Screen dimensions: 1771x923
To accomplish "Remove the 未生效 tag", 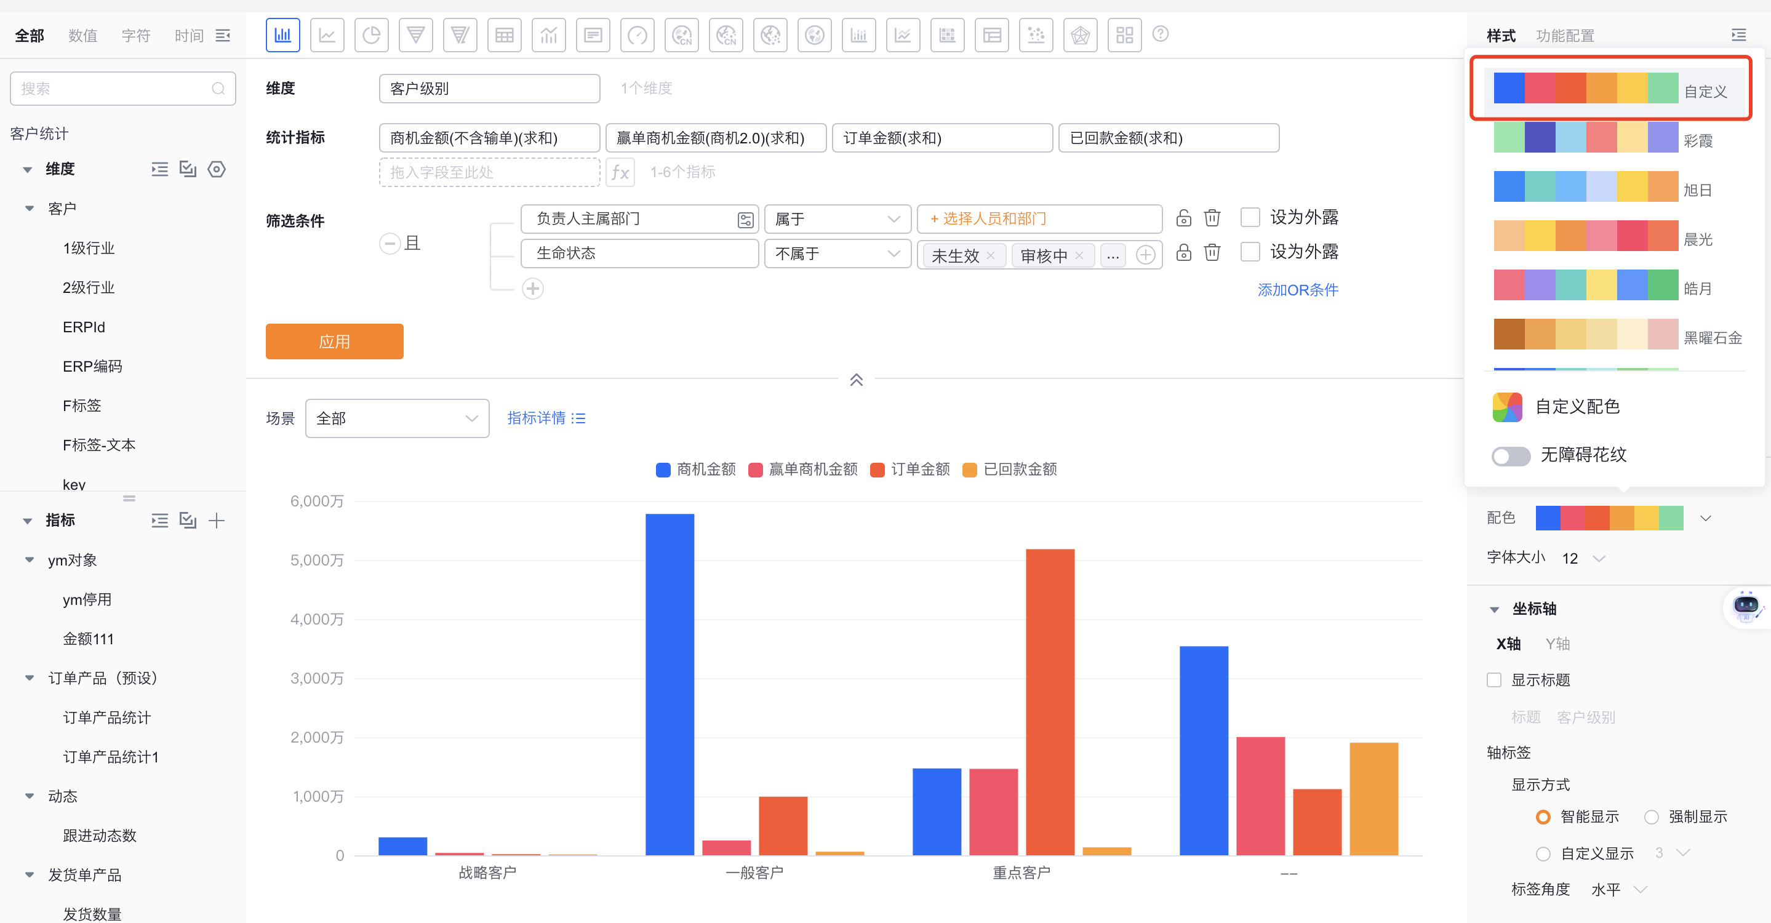I will 991,255.
